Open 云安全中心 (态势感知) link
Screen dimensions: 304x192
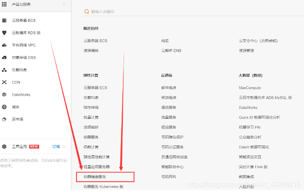[258, 40]
